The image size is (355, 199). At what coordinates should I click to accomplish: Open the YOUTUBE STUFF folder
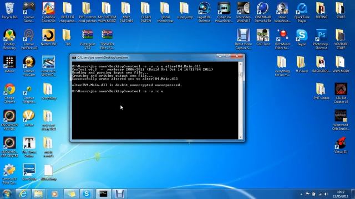tap(341, 39)
